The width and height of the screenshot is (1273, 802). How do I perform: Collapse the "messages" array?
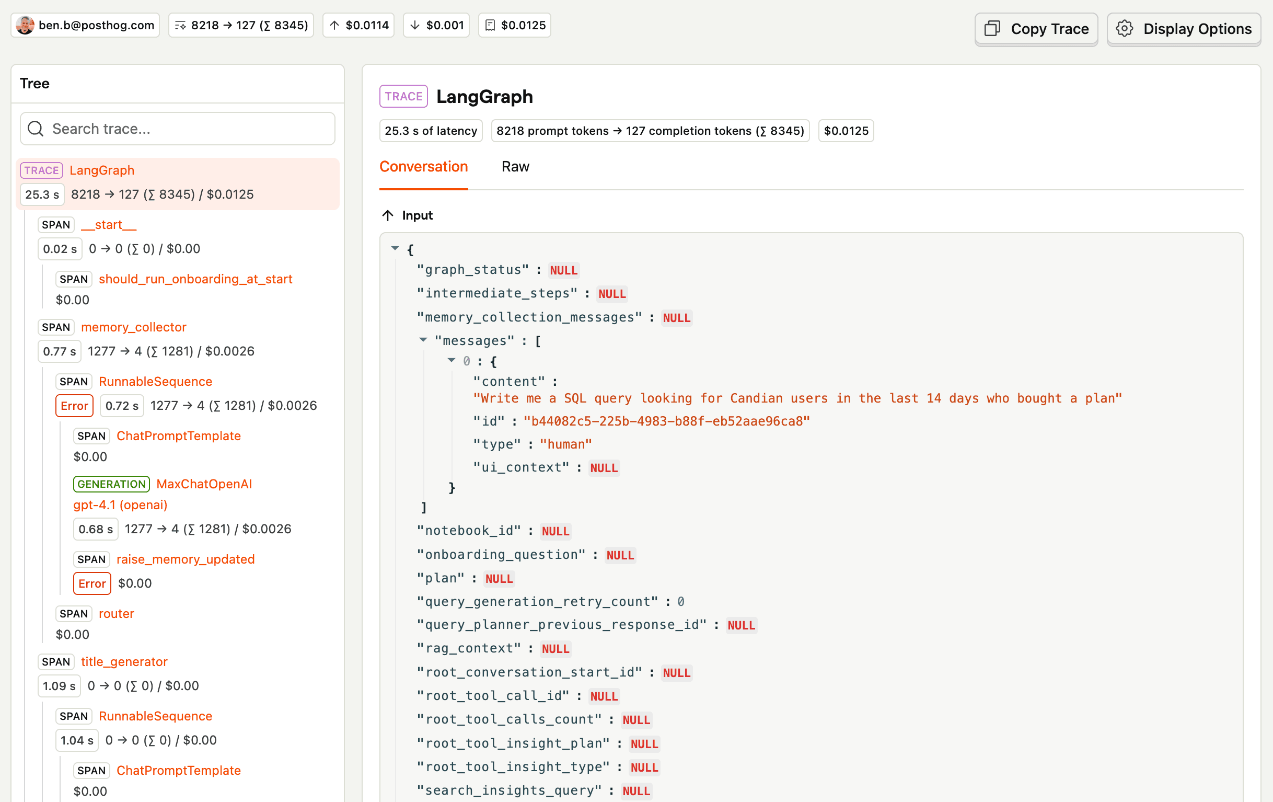coord(423,340)
